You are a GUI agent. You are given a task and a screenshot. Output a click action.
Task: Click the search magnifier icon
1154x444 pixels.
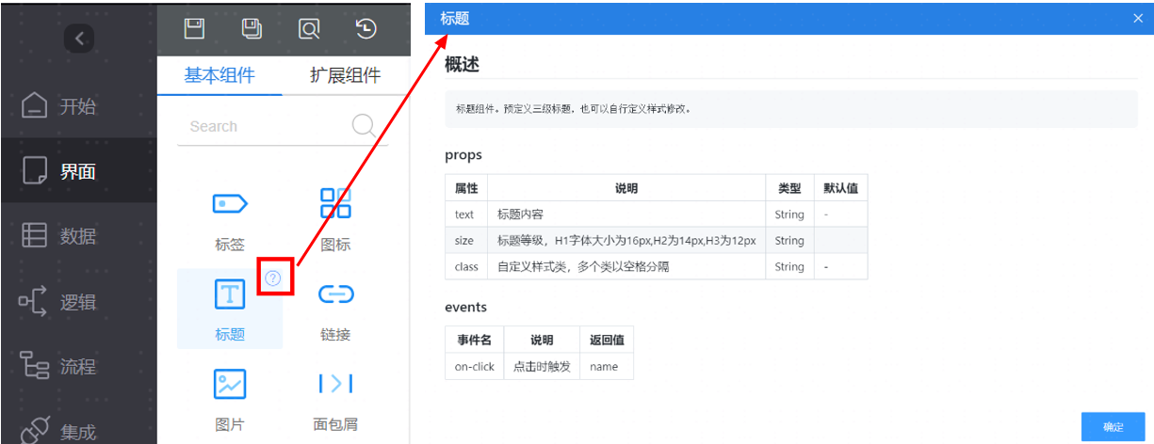(364, 126)
